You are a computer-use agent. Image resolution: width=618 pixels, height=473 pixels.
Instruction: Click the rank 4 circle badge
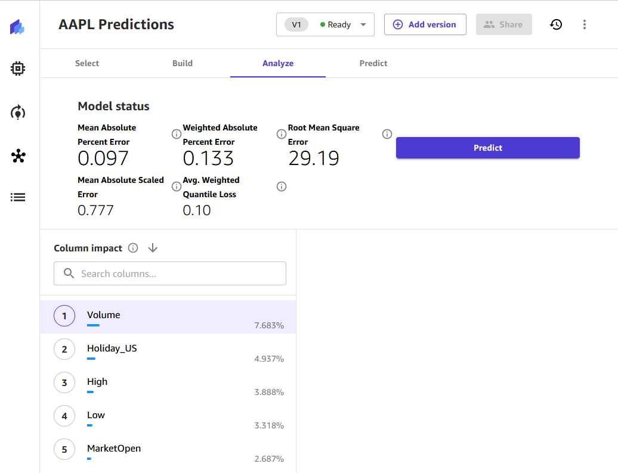pyautogui.click(x=64, y=416)
